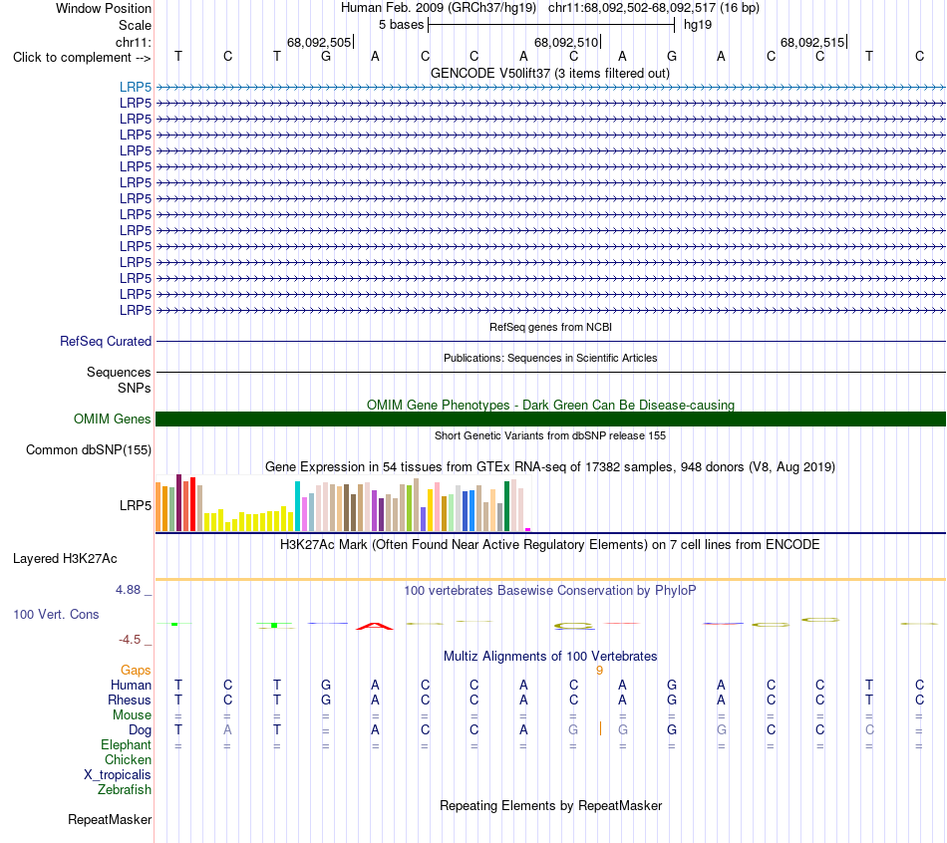Click the Mouse alignment row label
Screen dimensions: 947x843
(132, 715)
